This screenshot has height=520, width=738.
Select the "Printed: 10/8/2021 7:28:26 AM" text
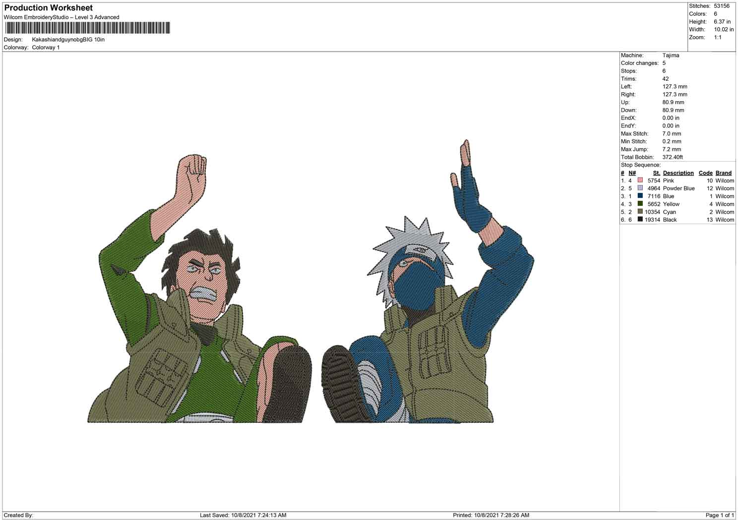point(491,516)
